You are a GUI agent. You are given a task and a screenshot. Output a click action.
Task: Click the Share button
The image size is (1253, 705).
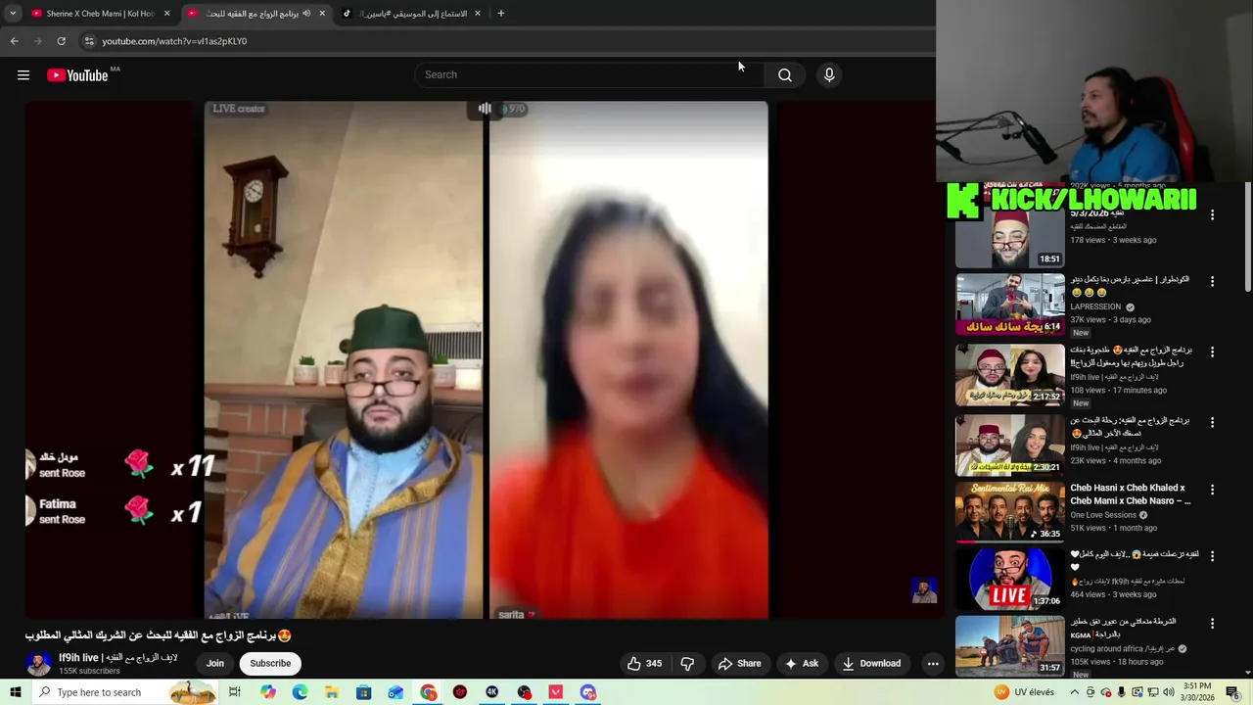point(739,664)
